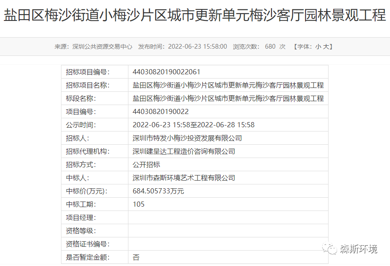This screenshot has height=266, width=390.
Task: Click the 中标工期 value 105
Action: (139, 204)
